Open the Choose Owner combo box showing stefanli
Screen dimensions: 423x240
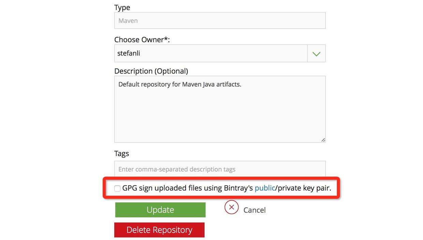tap(211, 53)
